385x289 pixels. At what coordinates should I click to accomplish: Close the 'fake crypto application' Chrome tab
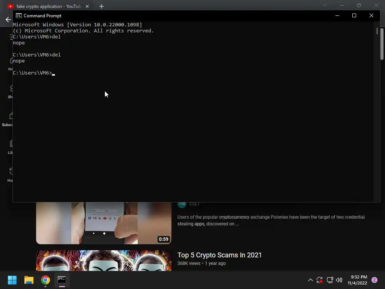pos(87,6)
